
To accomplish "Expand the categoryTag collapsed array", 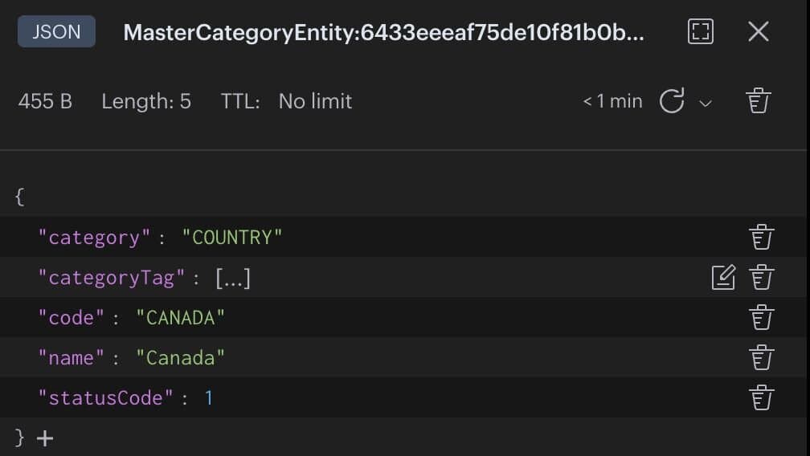I will 233,278.
